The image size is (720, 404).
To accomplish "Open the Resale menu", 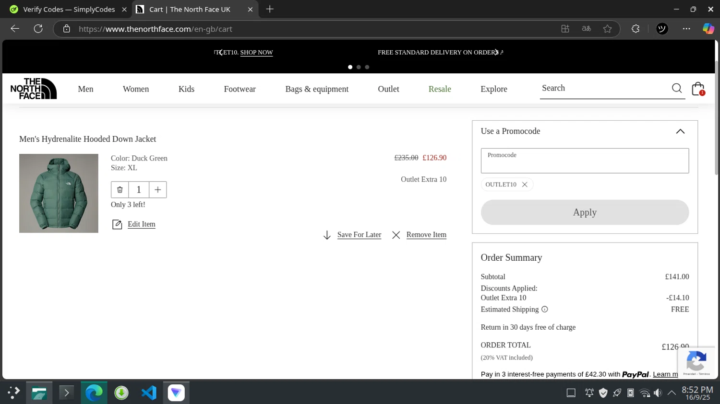I will pyautogui.click(x=440, y=89).
